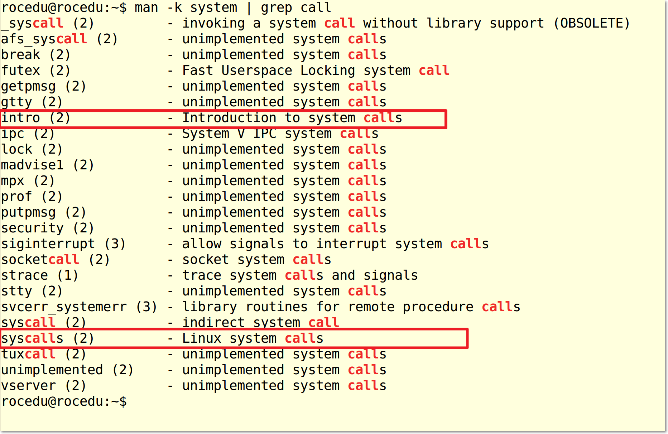Select the 'security (2)' entry

pyautogui.click(x=48, y=228)
